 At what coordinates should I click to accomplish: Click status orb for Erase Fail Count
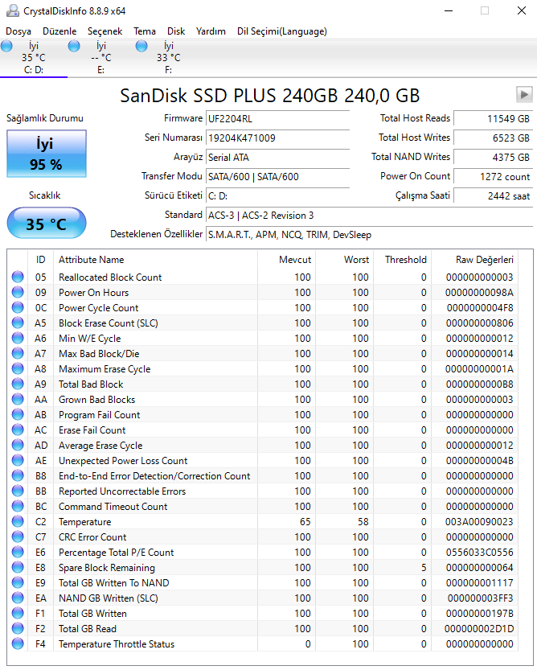click(x=18, y=430)
